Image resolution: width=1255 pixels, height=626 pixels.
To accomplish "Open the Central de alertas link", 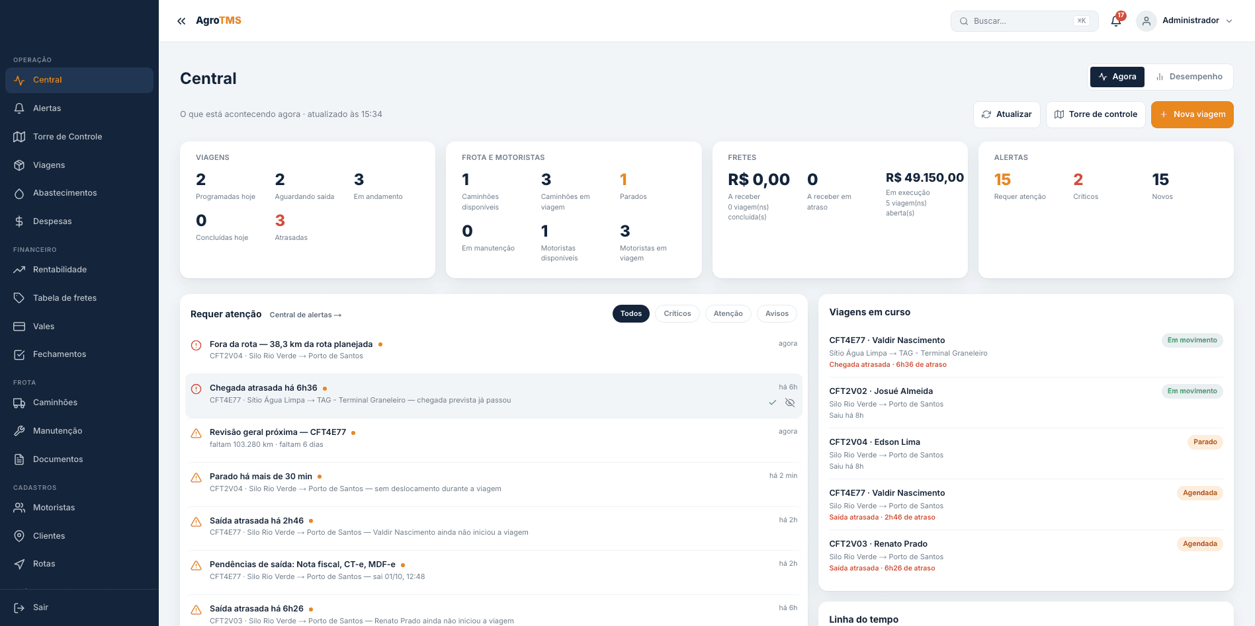I will 306,315.
